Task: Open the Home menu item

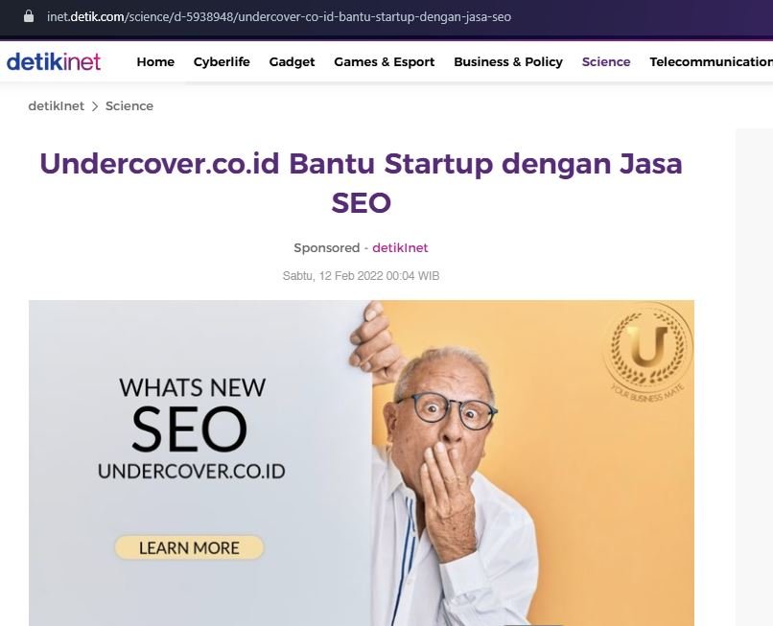Action: (x=155, y=61)
